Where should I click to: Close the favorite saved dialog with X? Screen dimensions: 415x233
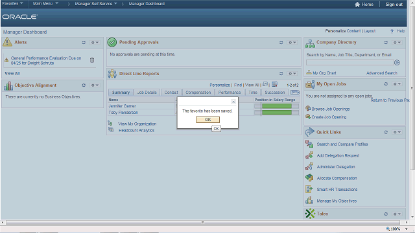233,102
